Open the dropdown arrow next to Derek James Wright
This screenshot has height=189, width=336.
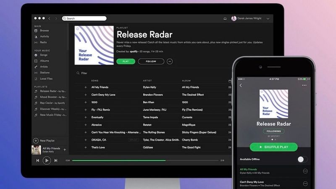(268, 18)
